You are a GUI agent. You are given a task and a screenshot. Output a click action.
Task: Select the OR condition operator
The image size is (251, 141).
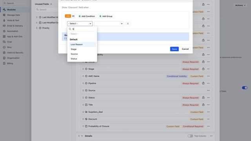click(73, 16)
